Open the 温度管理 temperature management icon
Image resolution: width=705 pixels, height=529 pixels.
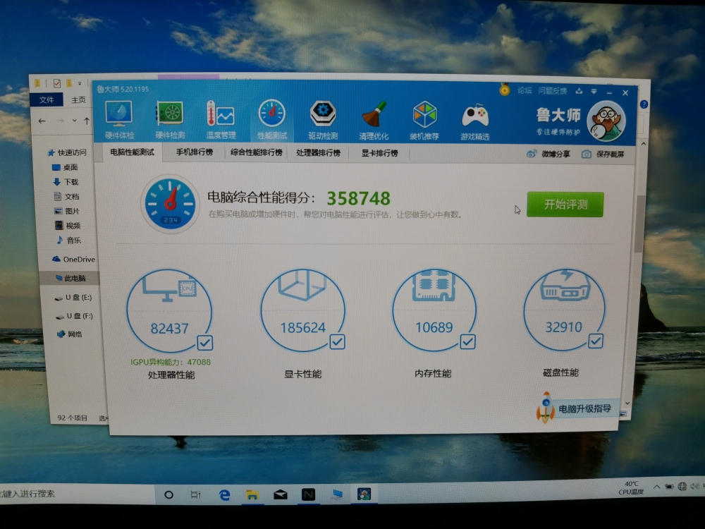(x=221, y=118)
